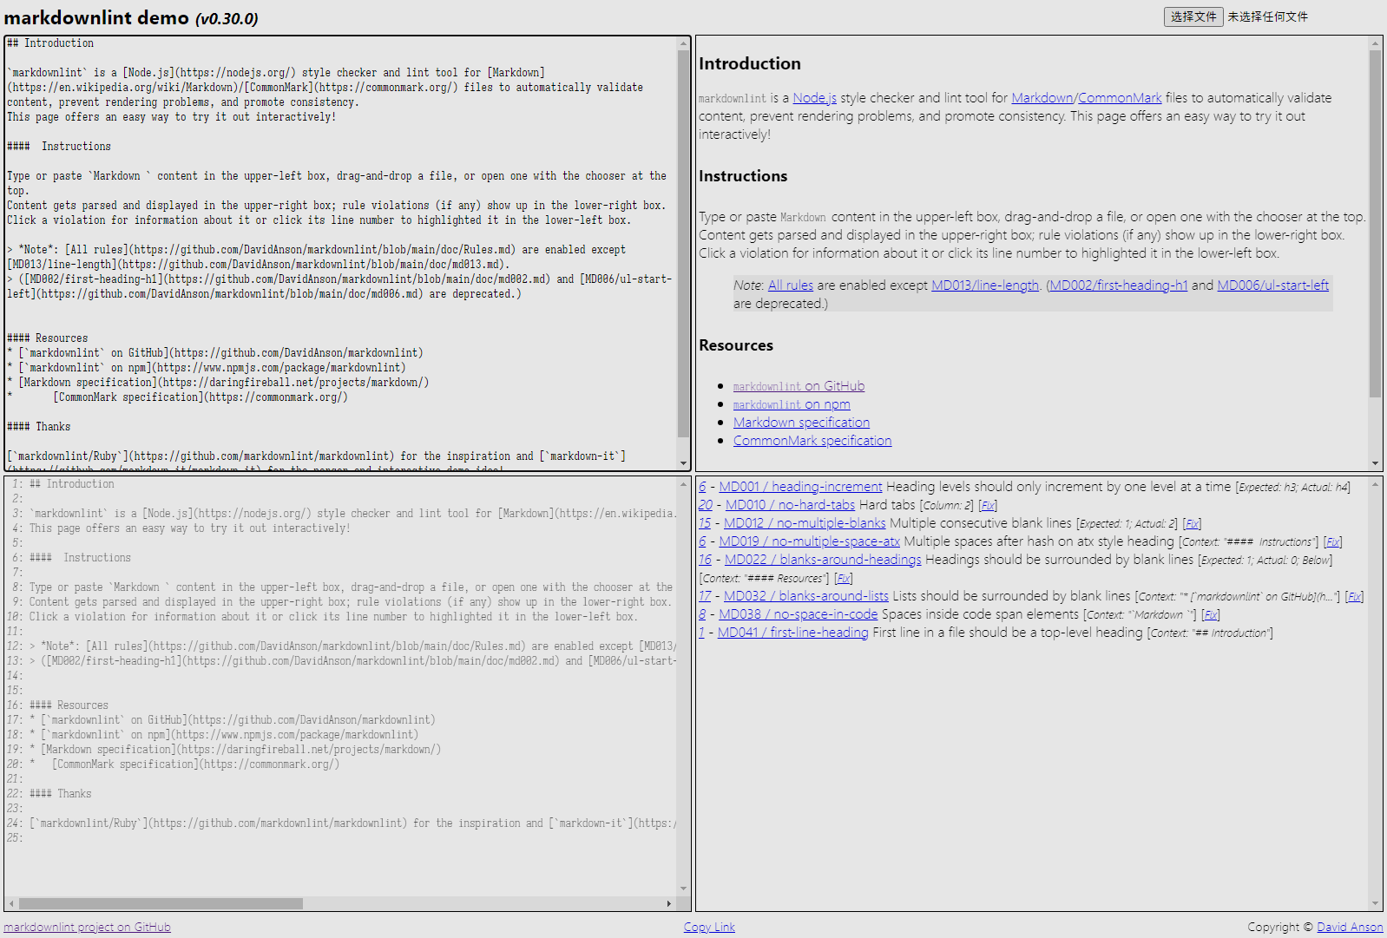Image resolution: width=1387 pixels, height=938 pixels.
Task: Click line 6 '#### Instructions' in numbered pane
Action: tap(80, 558)
